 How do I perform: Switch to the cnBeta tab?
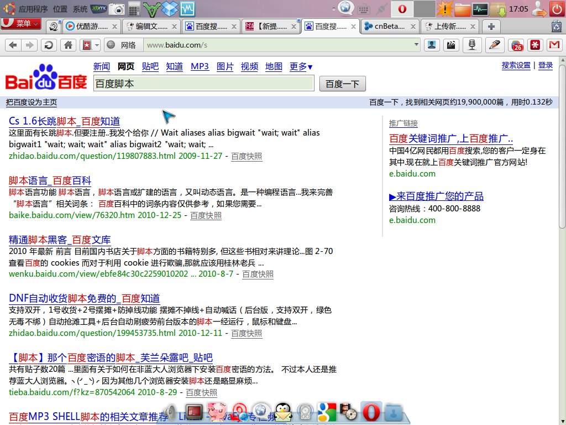click(x=386, y=26)
